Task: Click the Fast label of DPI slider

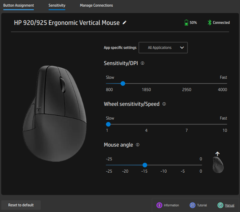Action: coord(223,78)
